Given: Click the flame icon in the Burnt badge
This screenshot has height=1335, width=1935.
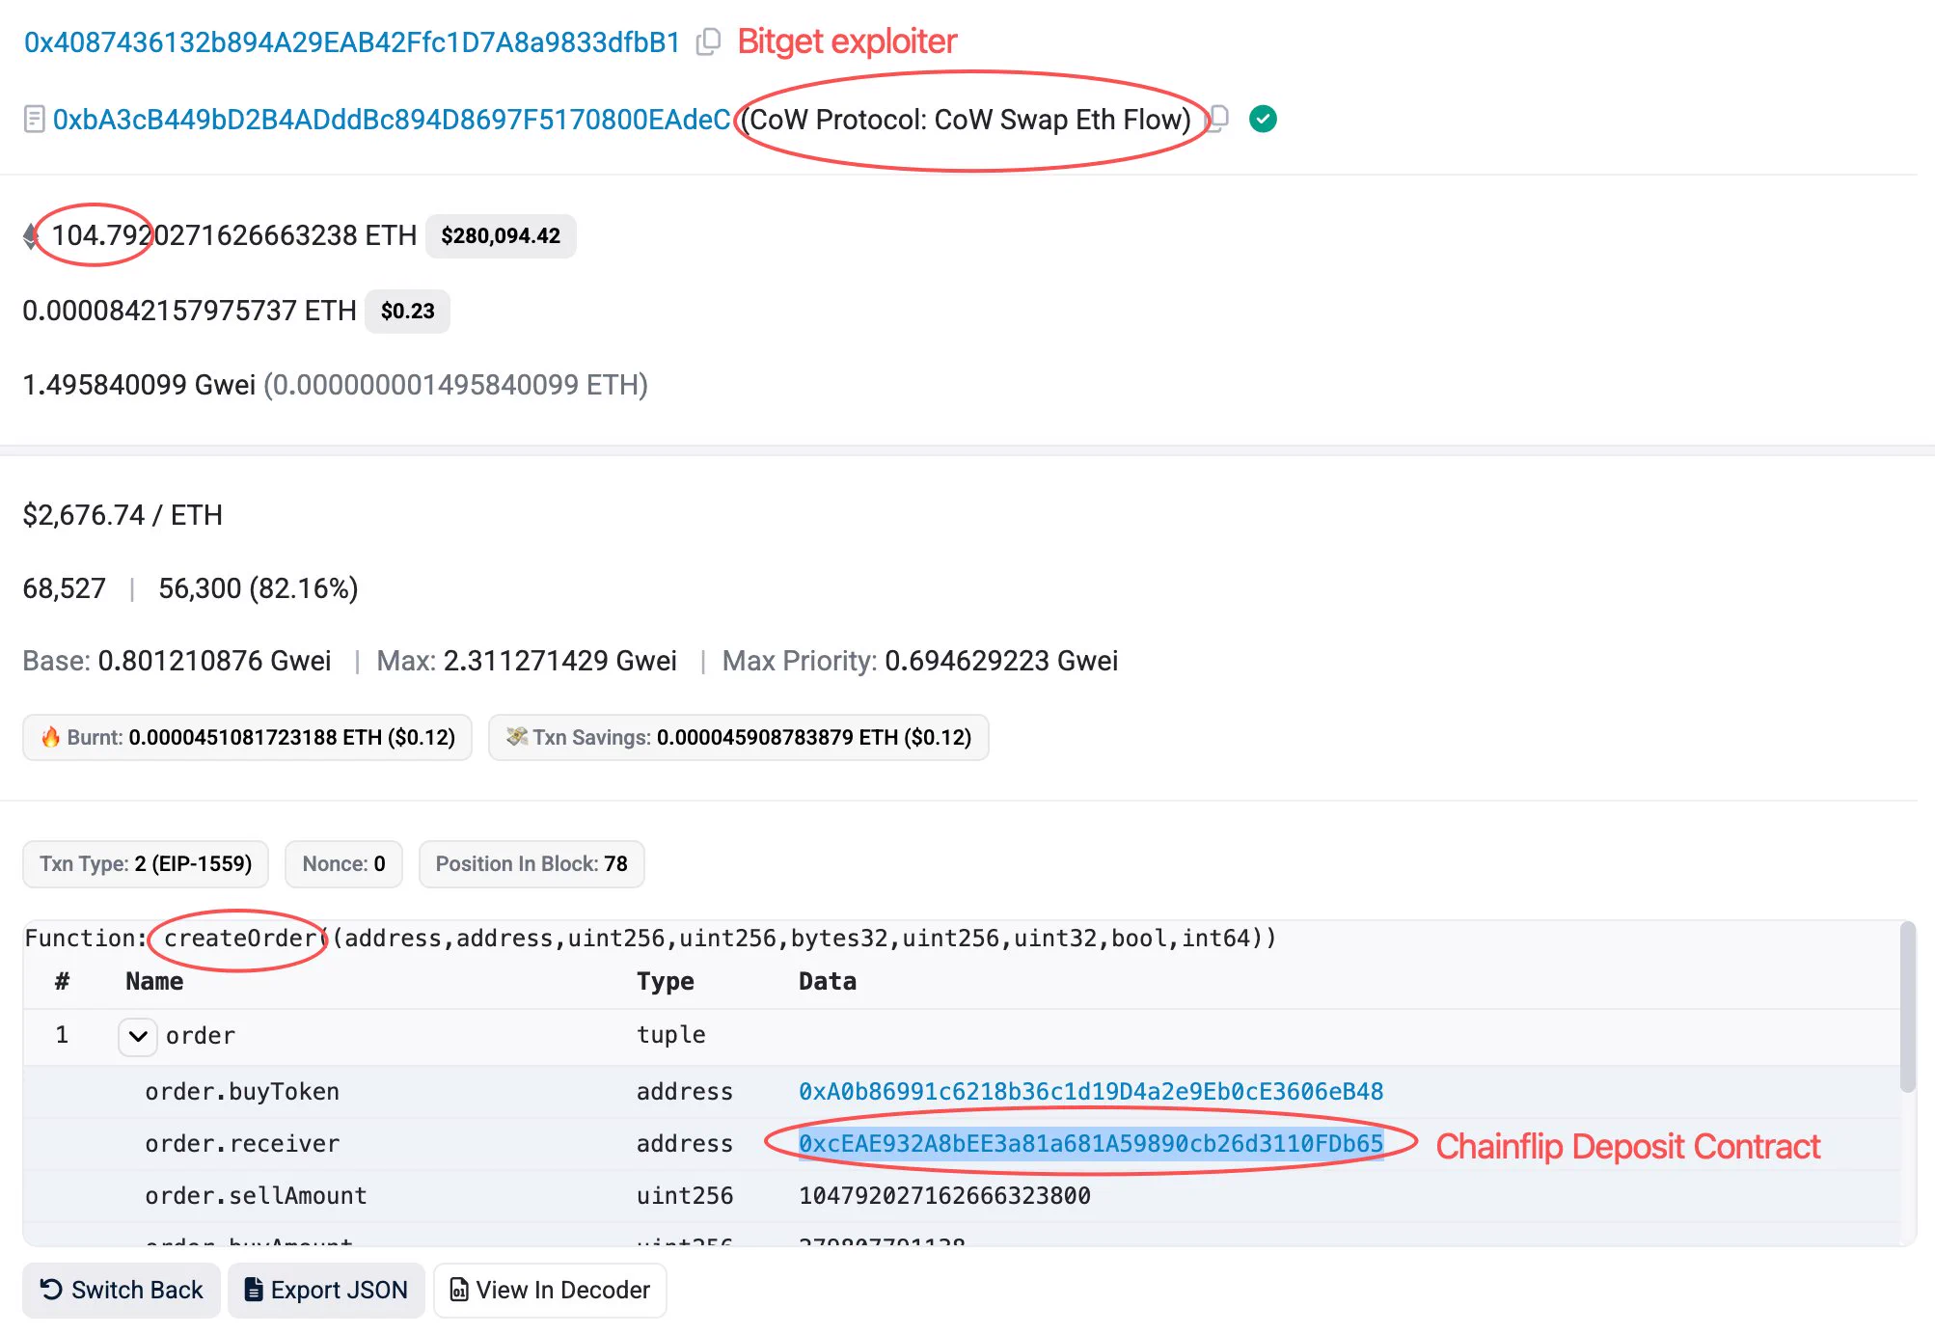Looking at the screenshot, I should (50, 737).
